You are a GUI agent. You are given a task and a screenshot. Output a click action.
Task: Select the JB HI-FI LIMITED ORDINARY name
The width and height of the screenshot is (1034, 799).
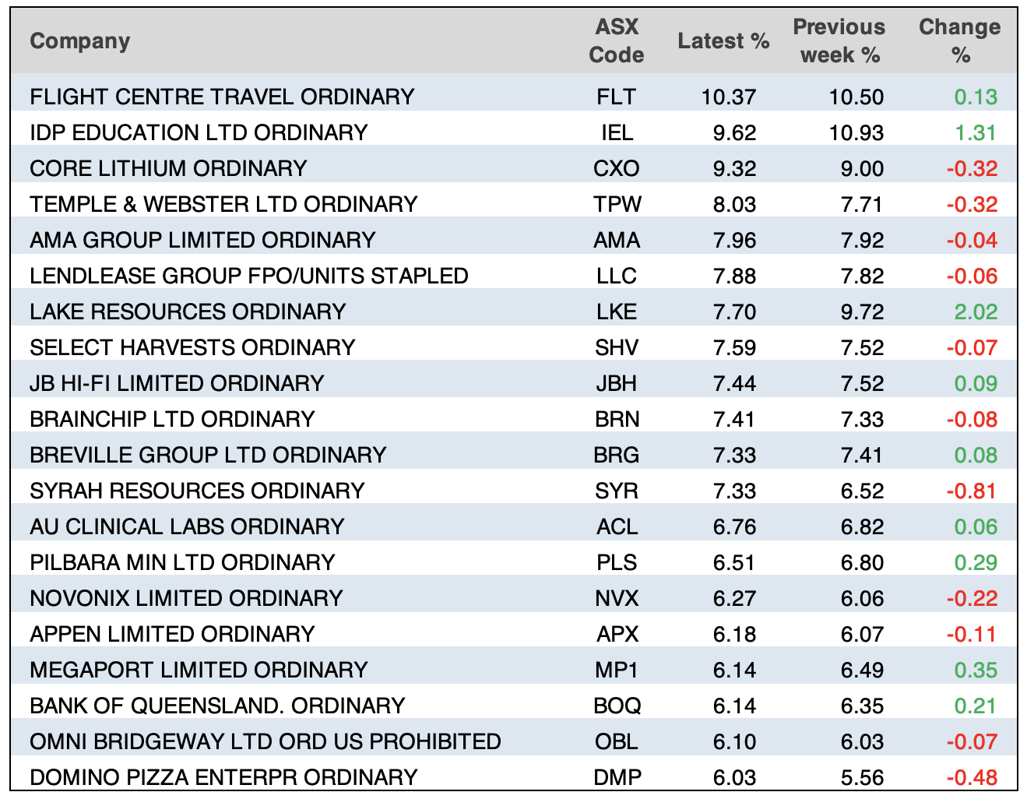[x=177, y=383]
